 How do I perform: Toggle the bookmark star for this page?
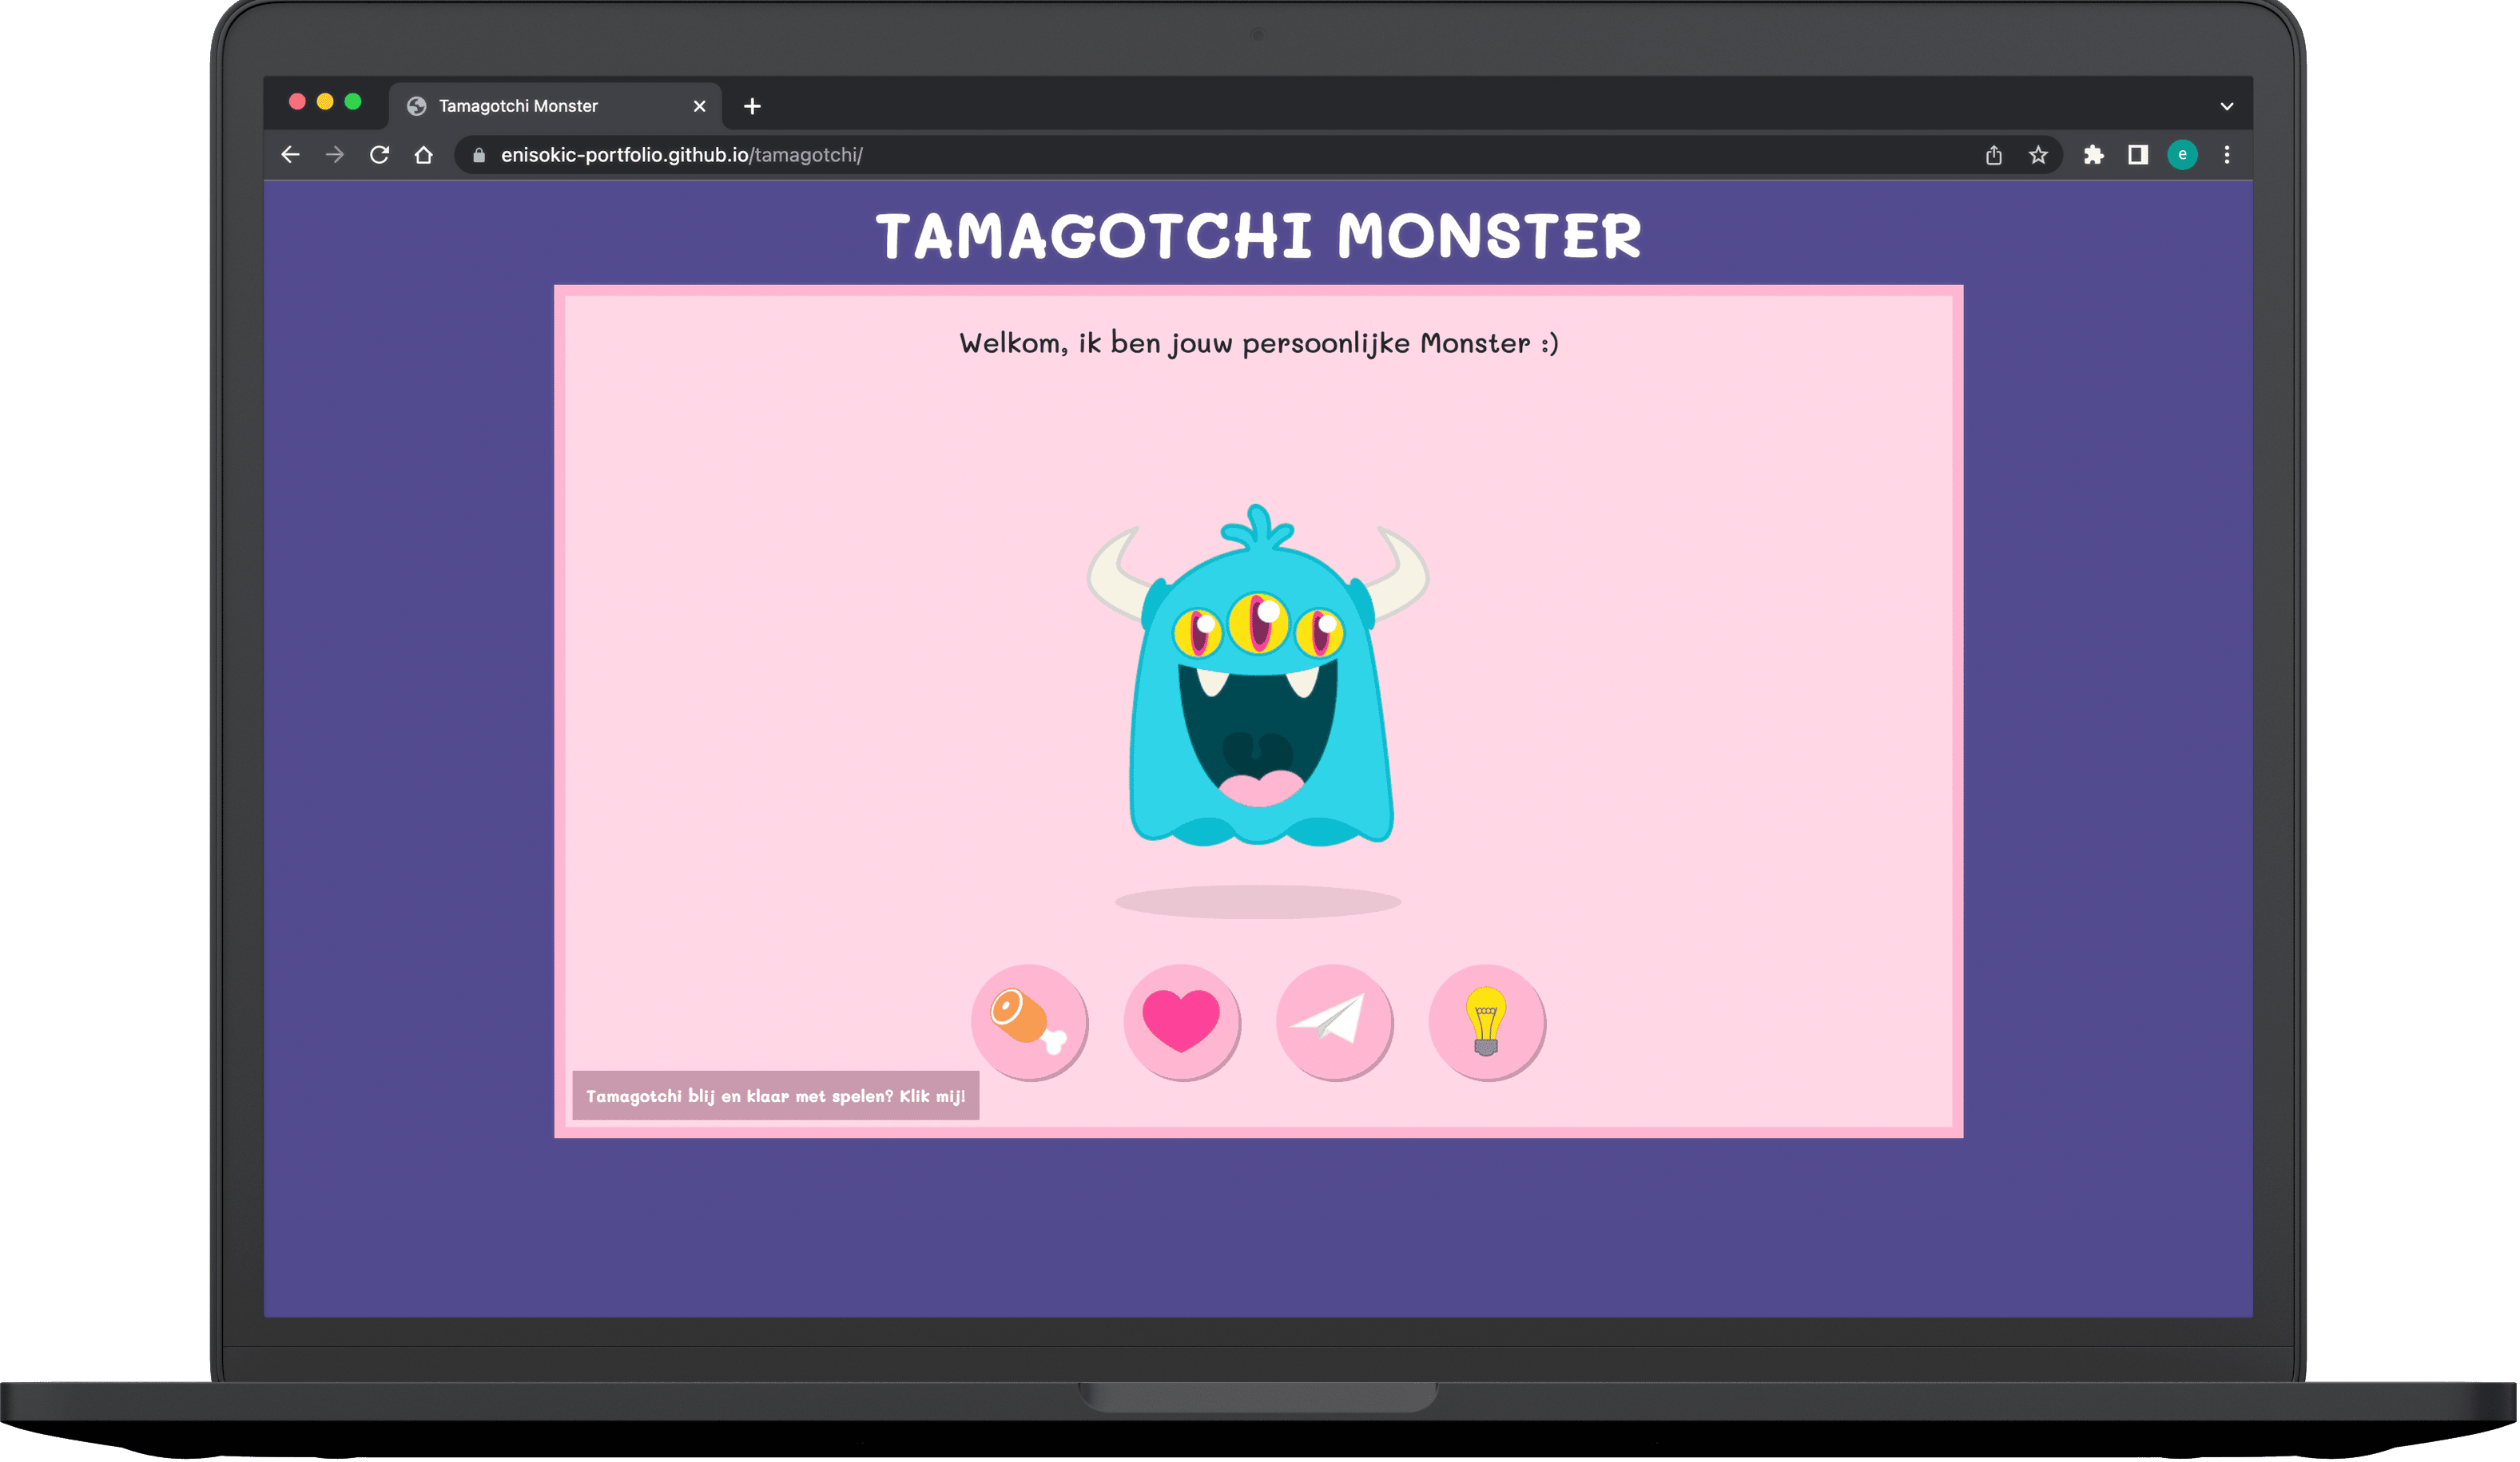pyautogui.click(x=2037, y=155)
